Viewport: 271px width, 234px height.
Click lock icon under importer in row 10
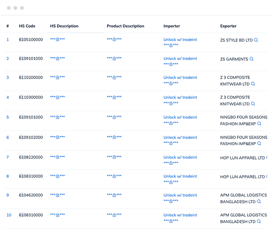coord(171,221)
